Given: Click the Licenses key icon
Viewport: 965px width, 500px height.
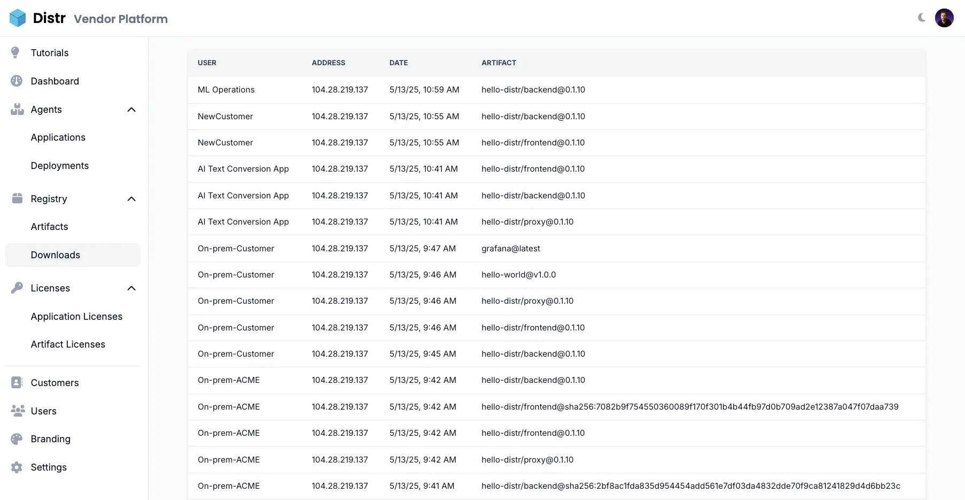Looking at the screenshot, I should tap(17, 288).
